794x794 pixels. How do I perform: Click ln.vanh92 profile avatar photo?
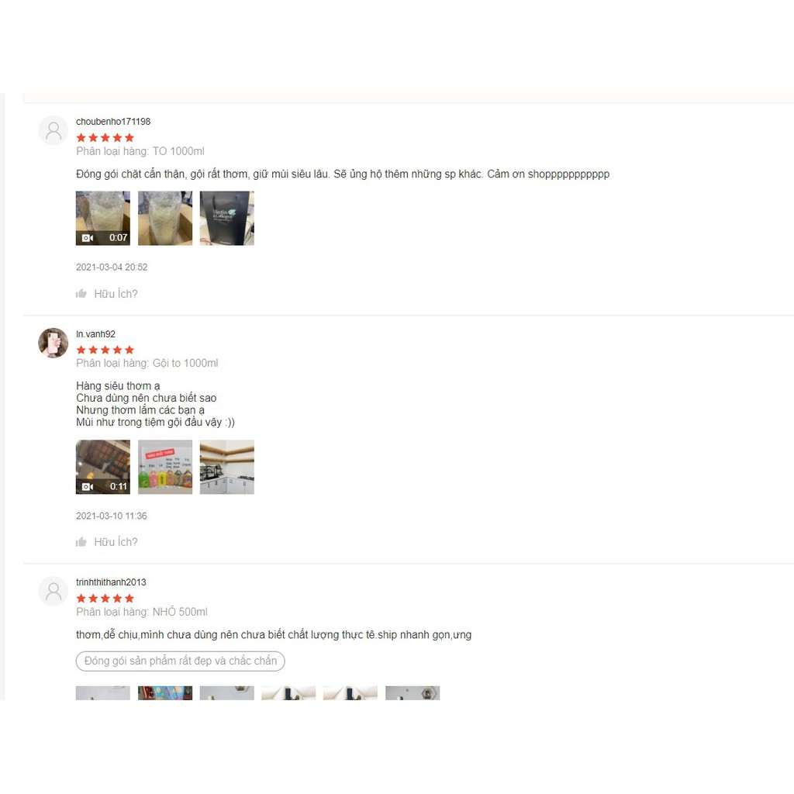pos(54,343)
